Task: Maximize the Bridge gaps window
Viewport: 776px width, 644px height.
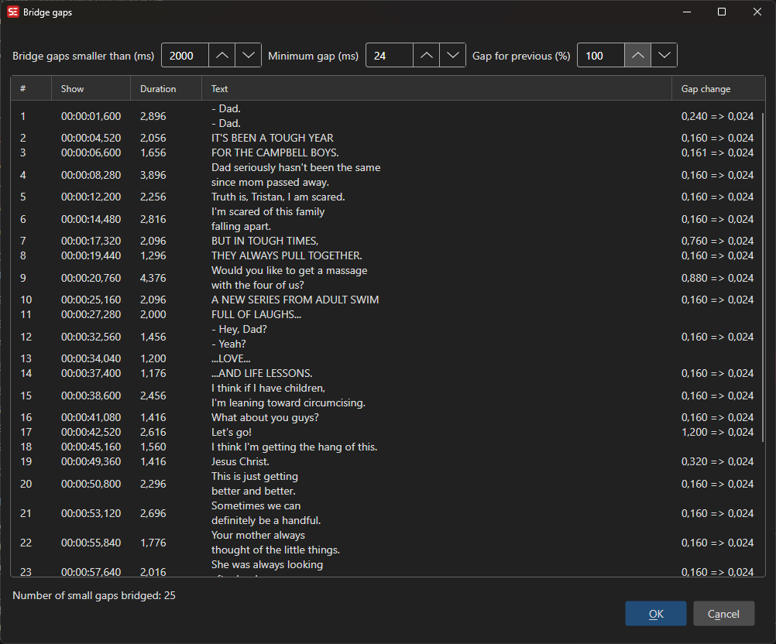Action: tap(722, 12)
